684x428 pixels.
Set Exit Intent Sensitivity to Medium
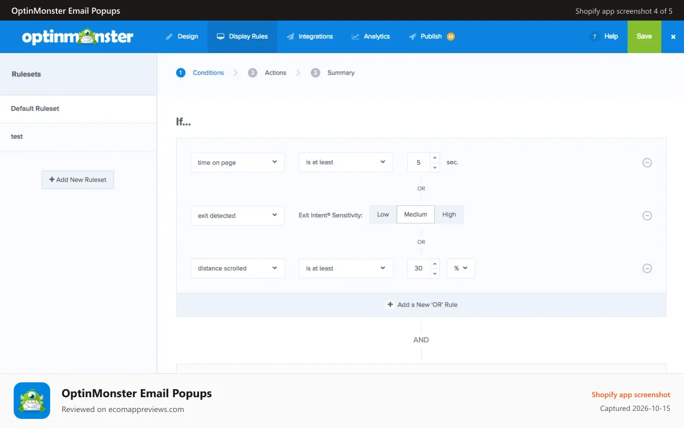(416, 215)
